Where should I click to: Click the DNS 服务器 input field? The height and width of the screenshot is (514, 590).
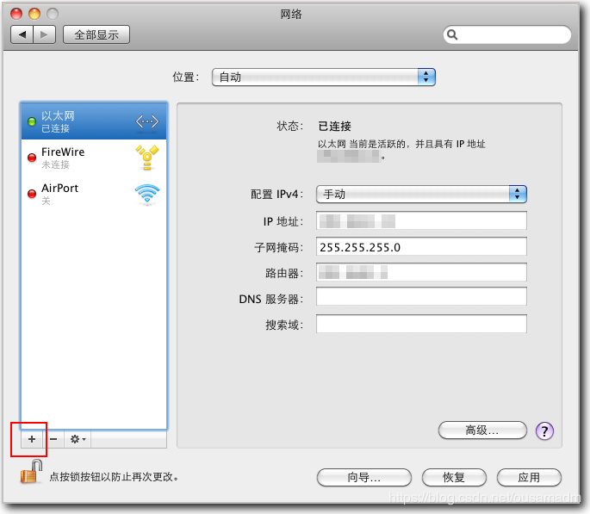(x=421, y=297)
